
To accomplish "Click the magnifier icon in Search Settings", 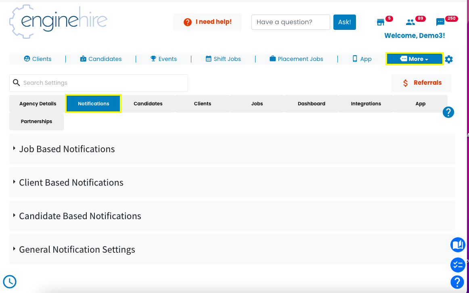I will pyautogui.click(x=17, y=83).
